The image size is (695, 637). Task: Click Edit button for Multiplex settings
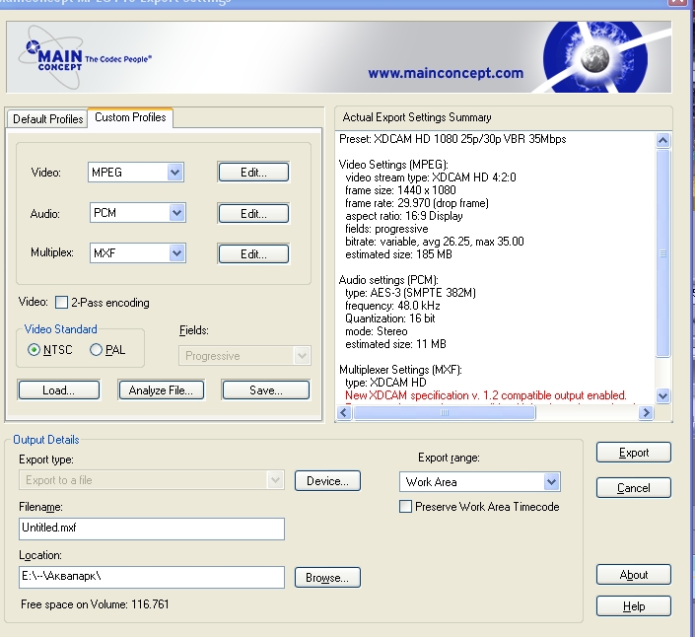253,254
